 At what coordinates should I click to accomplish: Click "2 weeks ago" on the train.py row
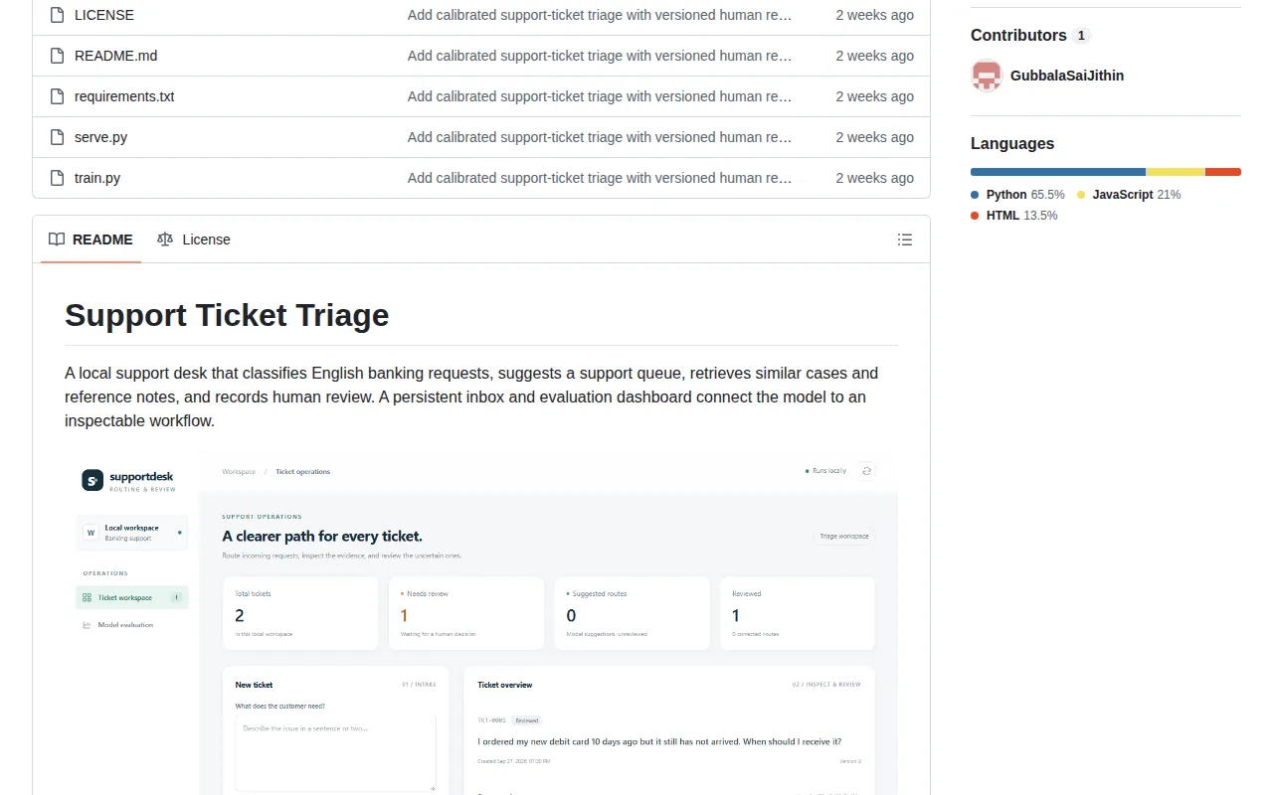click(874, 178)
